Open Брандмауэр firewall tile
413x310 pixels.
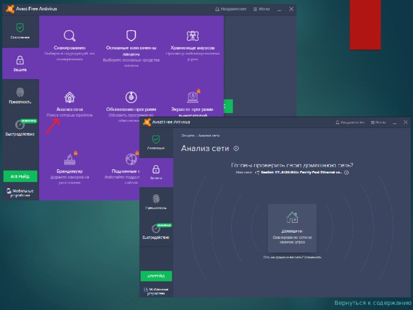pyautogui.click(x=70, y=168)
